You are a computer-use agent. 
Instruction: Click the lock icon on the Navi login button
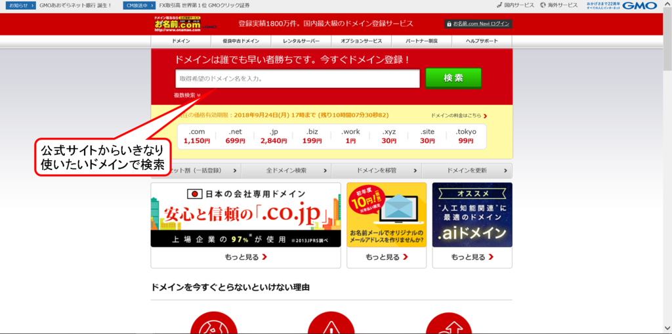[x=449, y=24]
